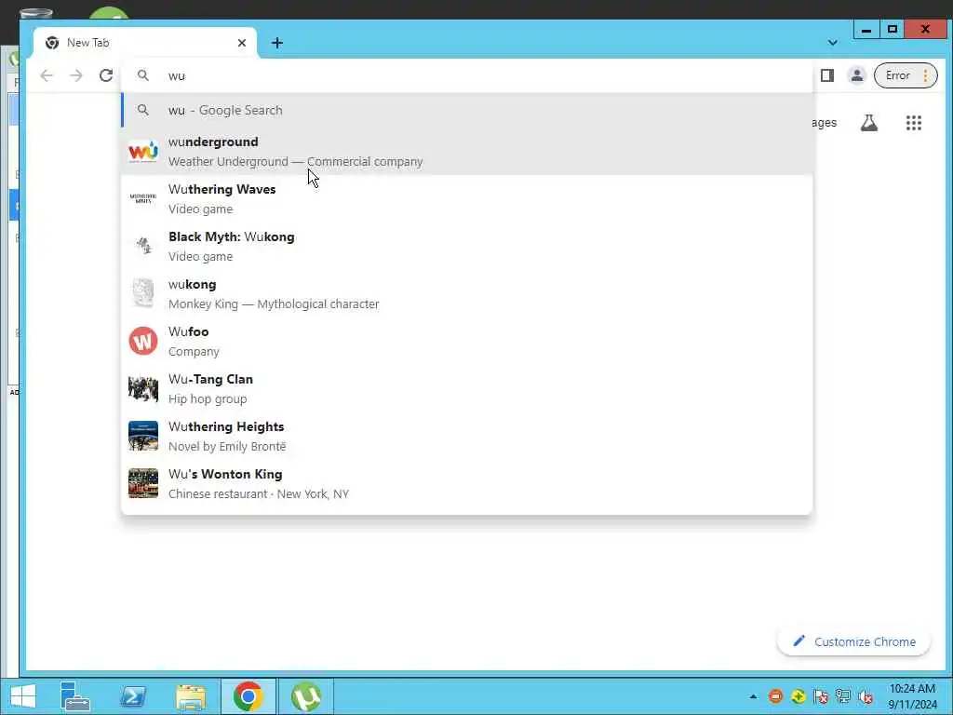Open uTorrent from the taskbar

click(x=306, y=696)
